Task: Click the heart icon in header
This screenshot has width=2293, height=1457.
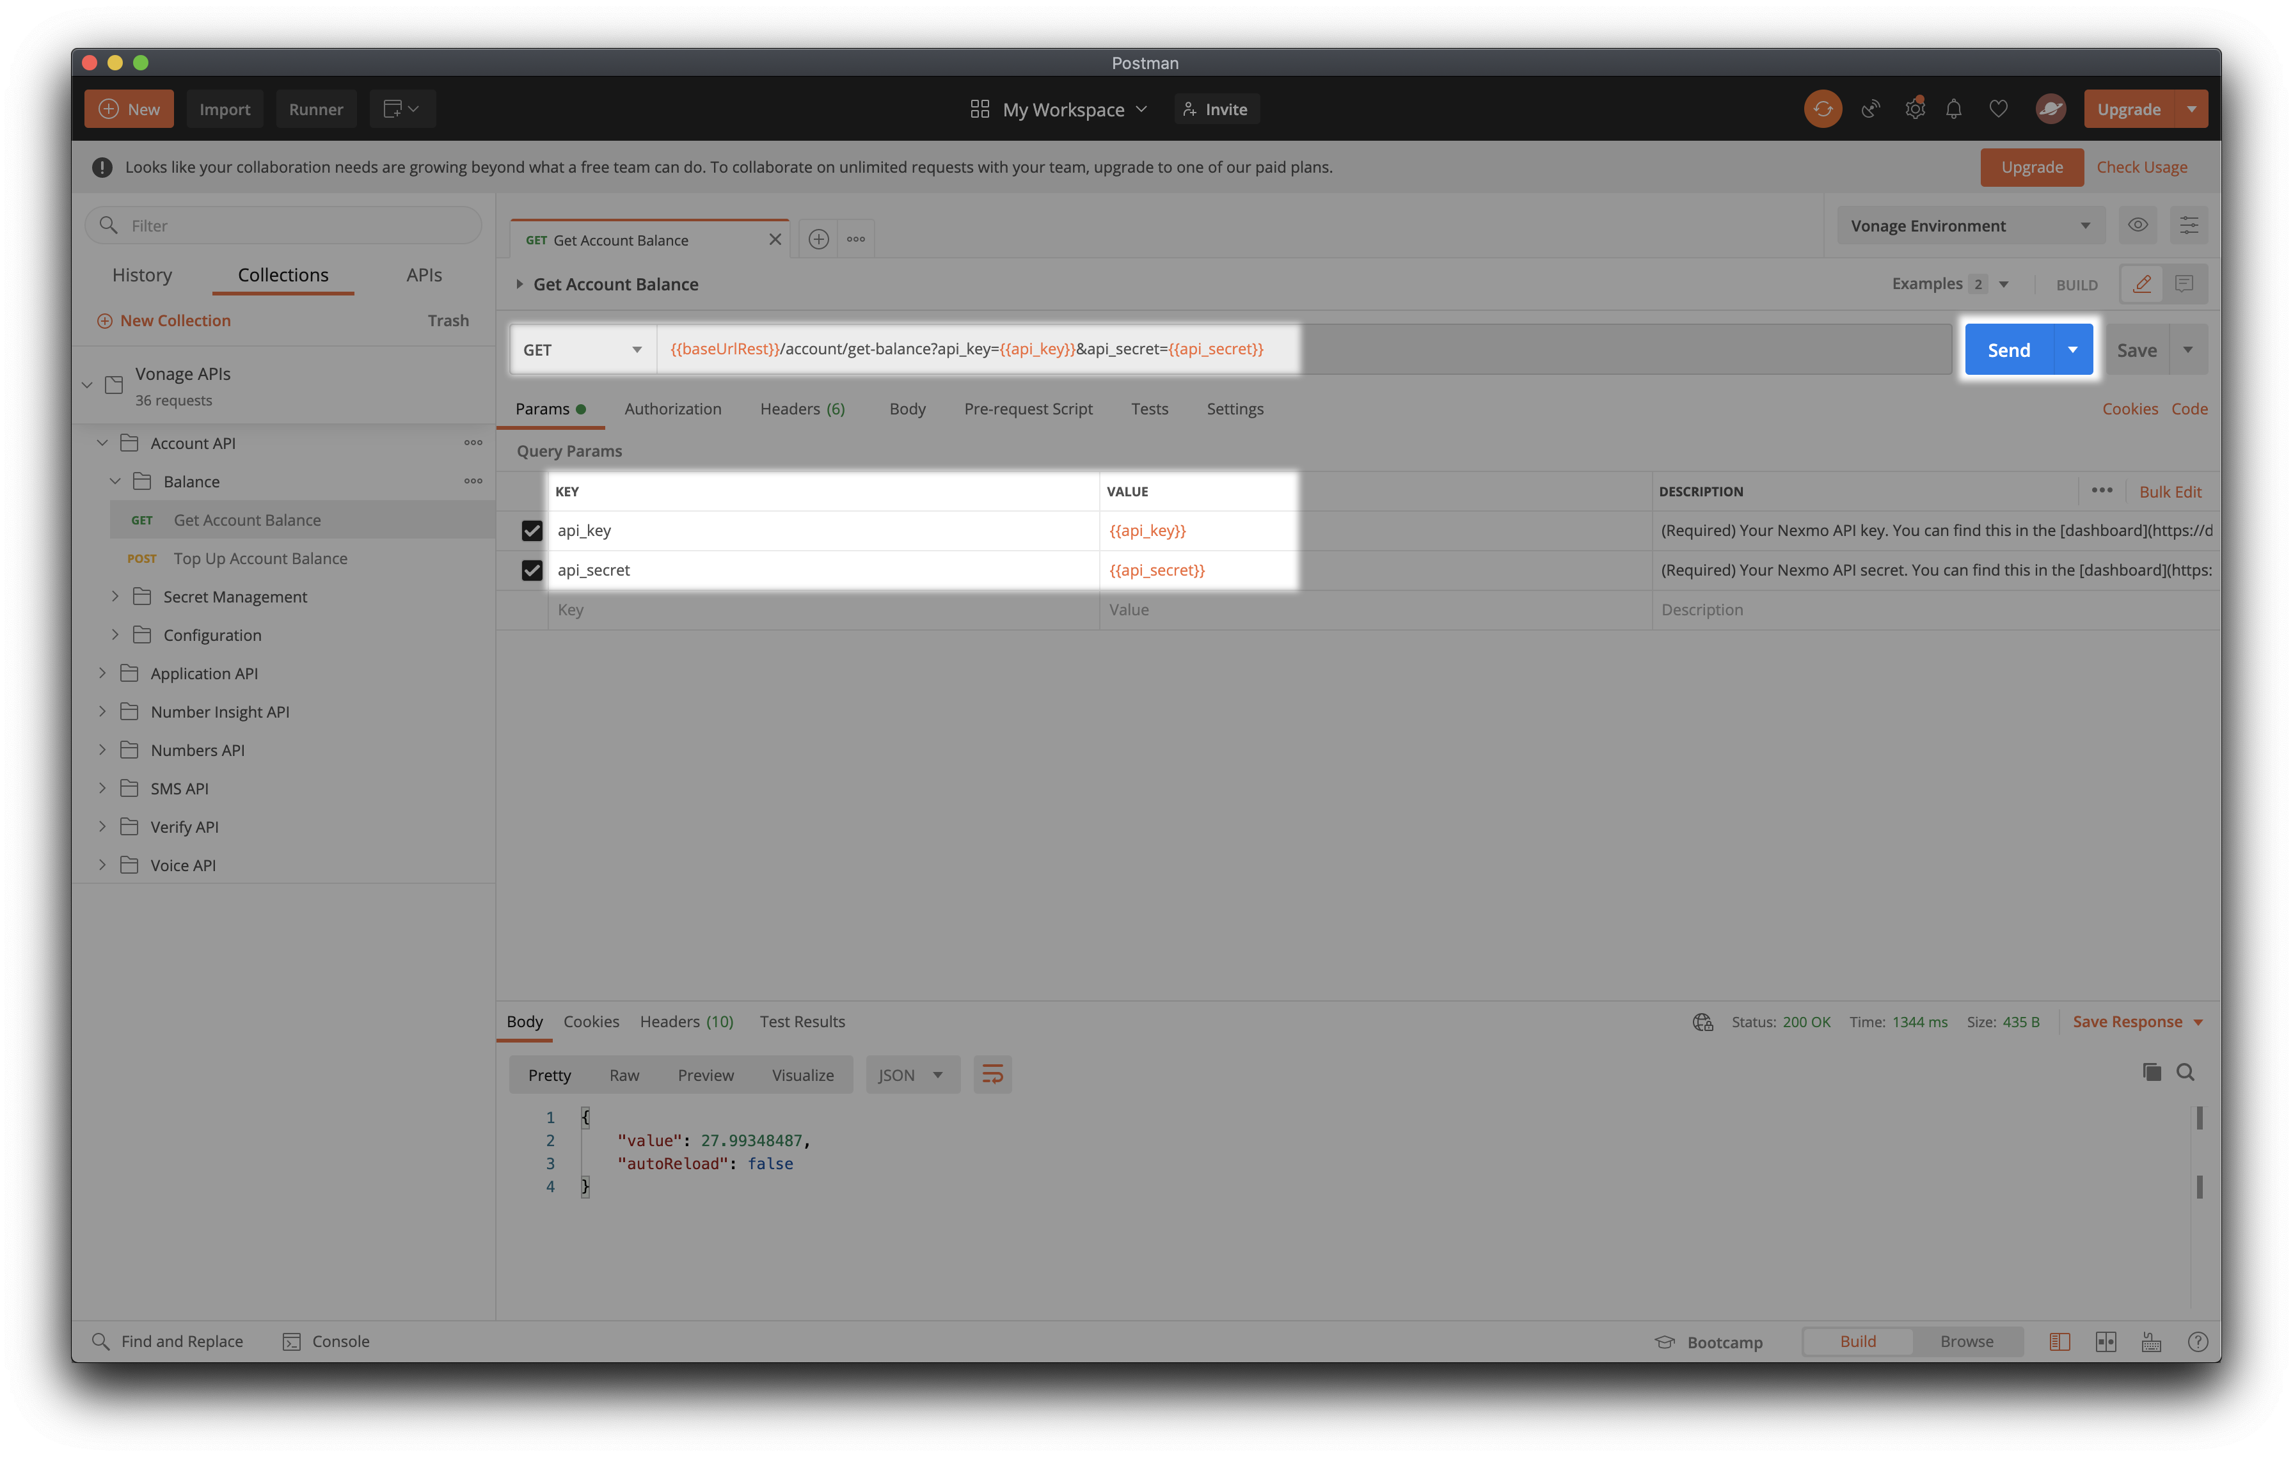Action: coord(1999,109)
